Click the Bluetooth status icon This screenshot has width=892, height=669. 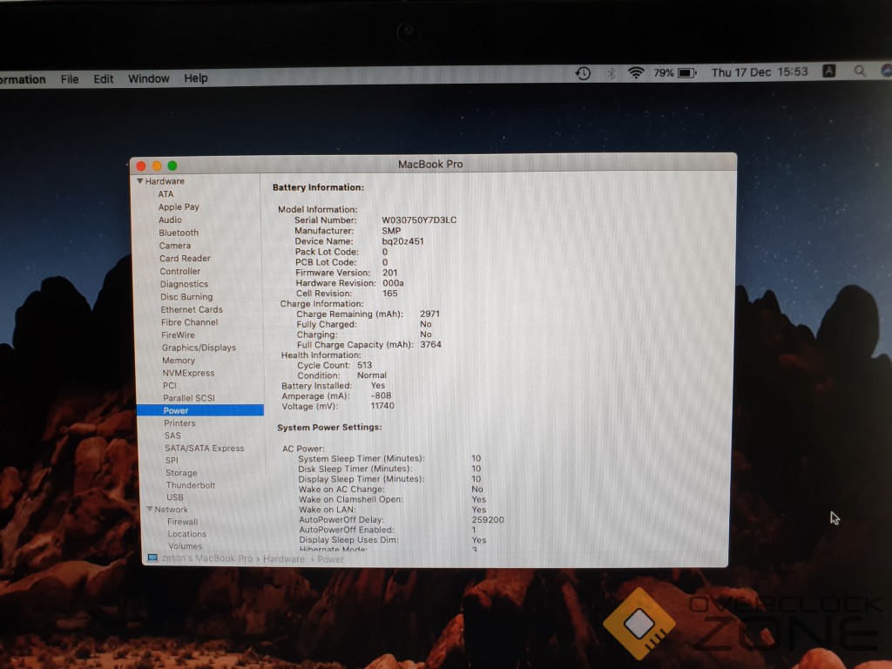611,73
